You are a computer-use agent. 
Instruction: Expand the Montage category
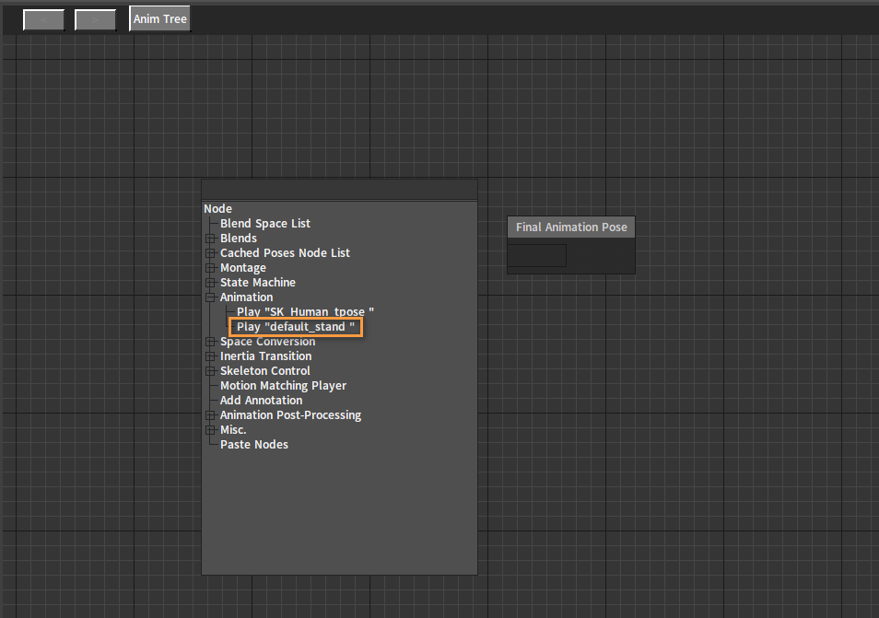(210, 268)
